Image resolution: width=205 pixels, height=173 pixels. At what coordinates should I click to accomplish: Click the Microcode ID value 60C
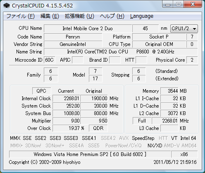click(50, 60)
